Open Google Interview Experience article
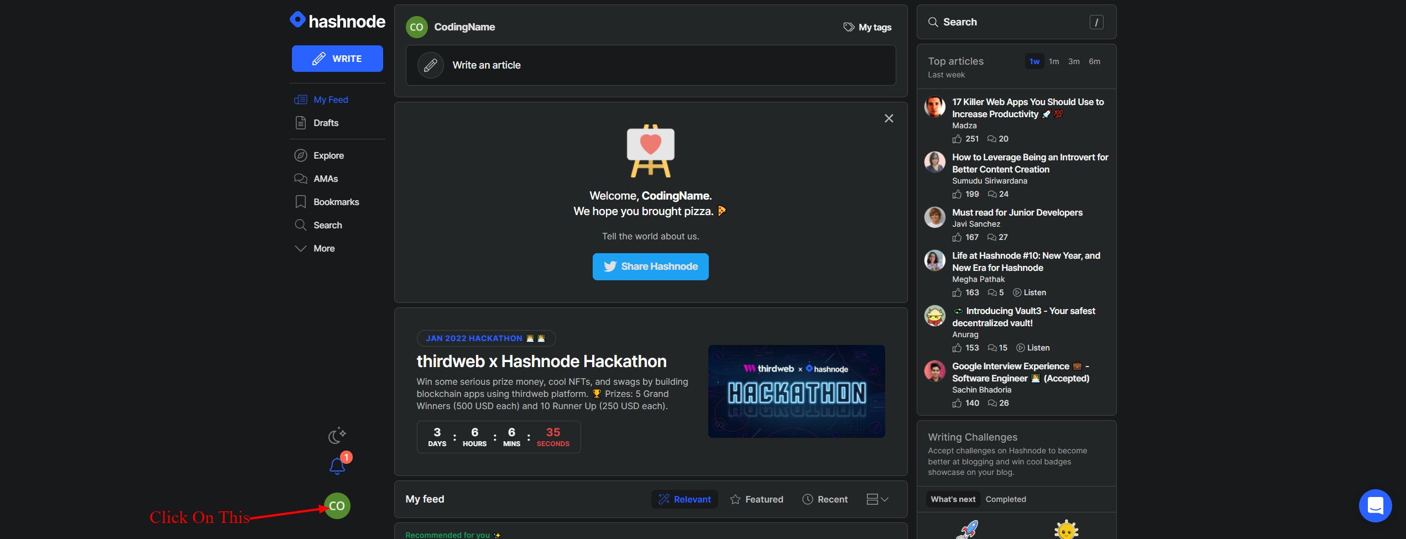1406x539 pixels. click(x=1021, y=372)
